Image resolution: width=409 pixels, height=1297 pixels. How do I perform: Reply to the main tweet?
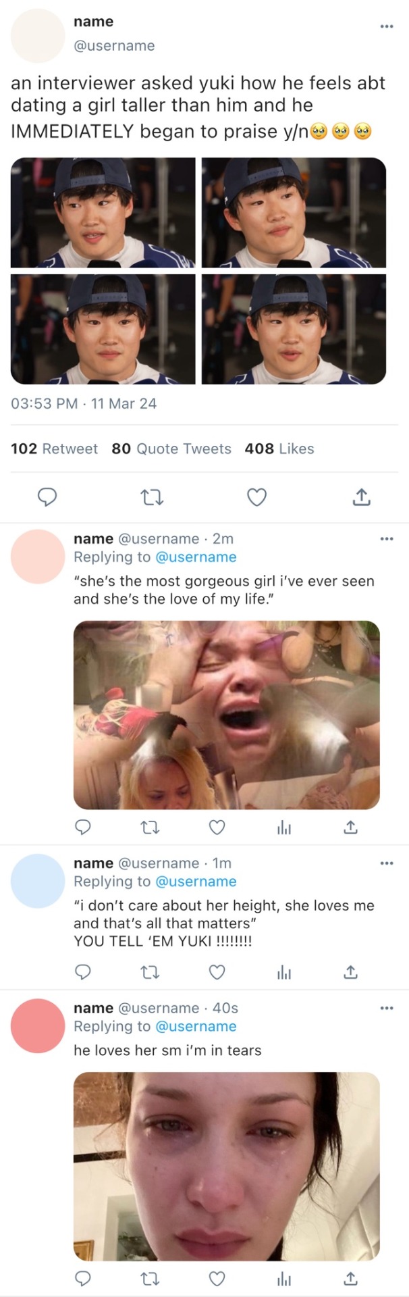point(46,498)
